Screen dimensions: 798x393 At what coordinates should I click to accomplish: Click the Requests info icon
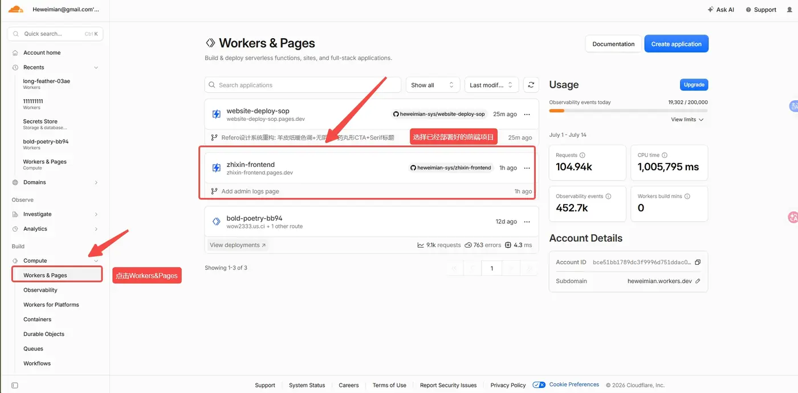click(582, 155)
